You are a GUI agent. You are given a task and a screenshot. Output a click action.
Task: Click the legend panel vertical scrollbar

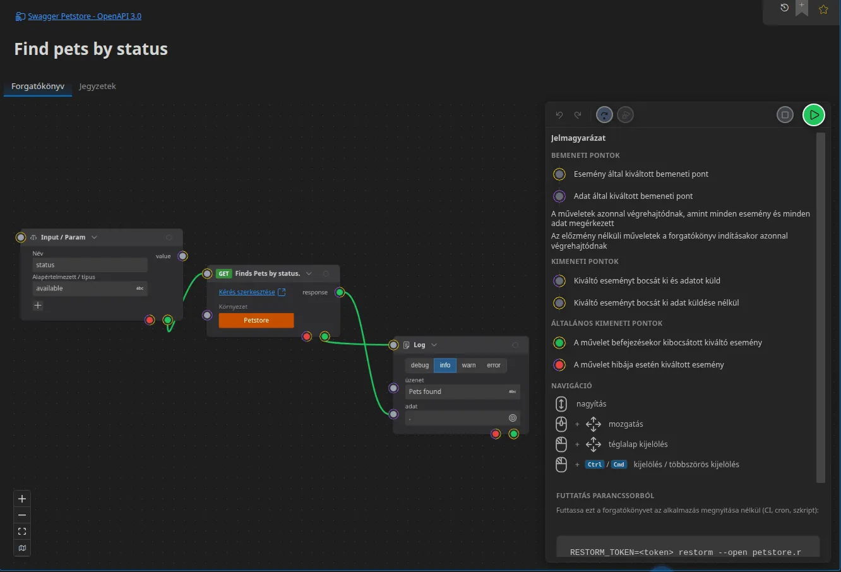(x=821, y=307)
